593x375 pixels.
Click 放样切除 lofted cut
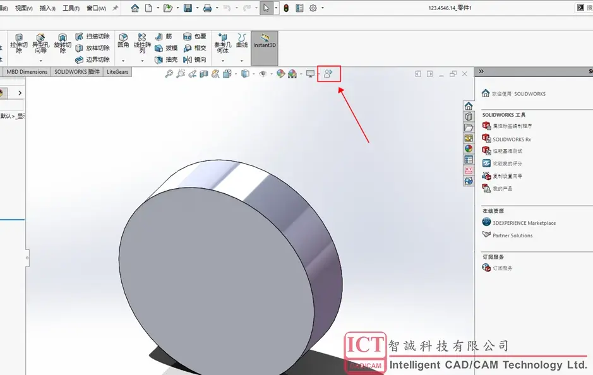click(x=93, y=48)
